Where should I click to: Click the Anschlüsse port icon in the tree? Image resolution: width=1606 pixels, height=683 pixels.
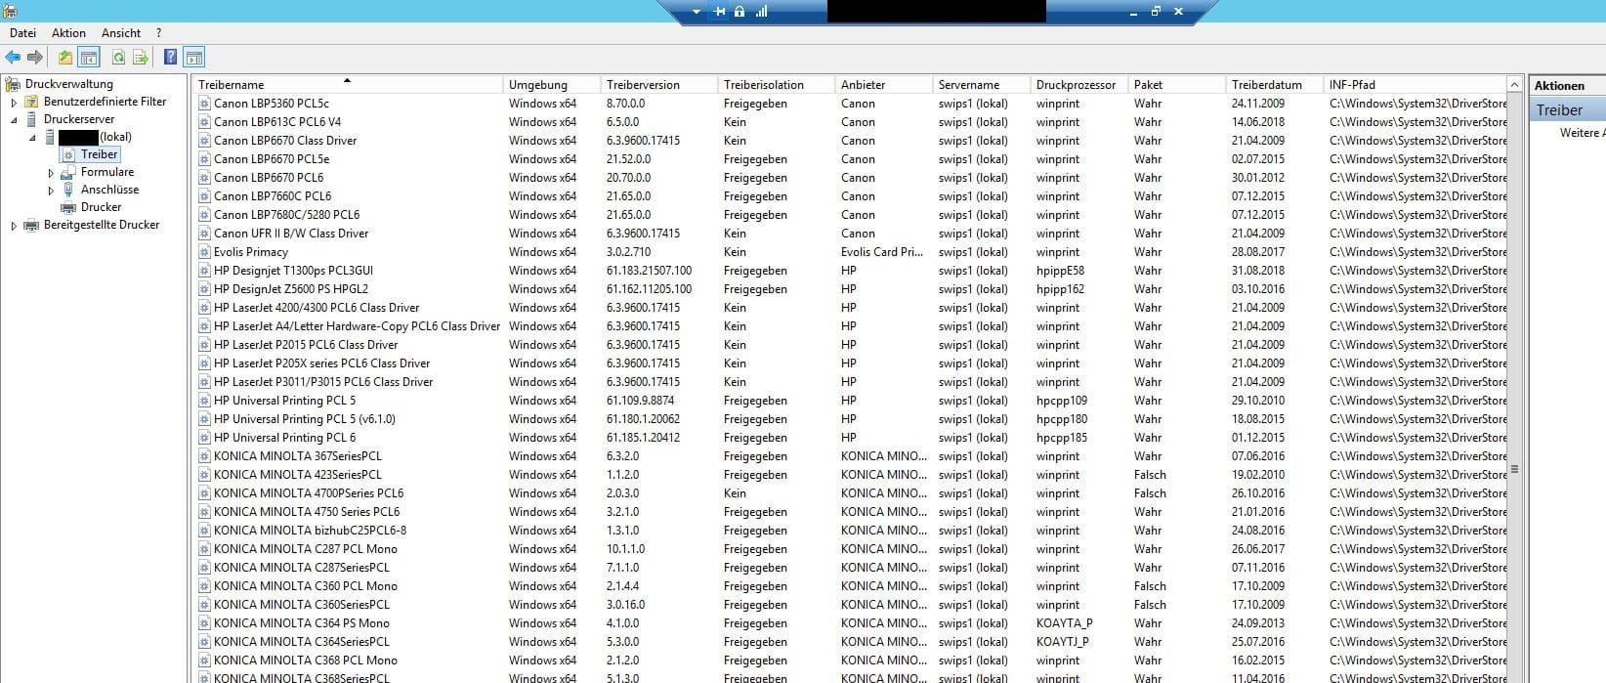point(69,190)
